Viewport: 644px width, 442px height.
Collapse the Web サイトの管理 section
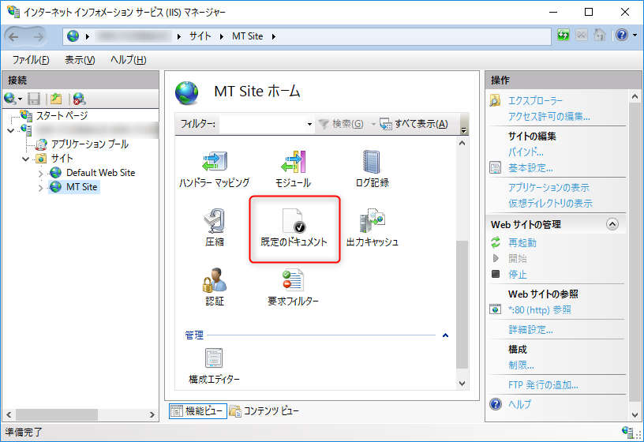612,225
